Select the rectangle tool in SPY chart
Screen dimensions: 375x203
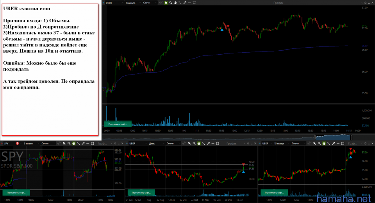[92, 143]
